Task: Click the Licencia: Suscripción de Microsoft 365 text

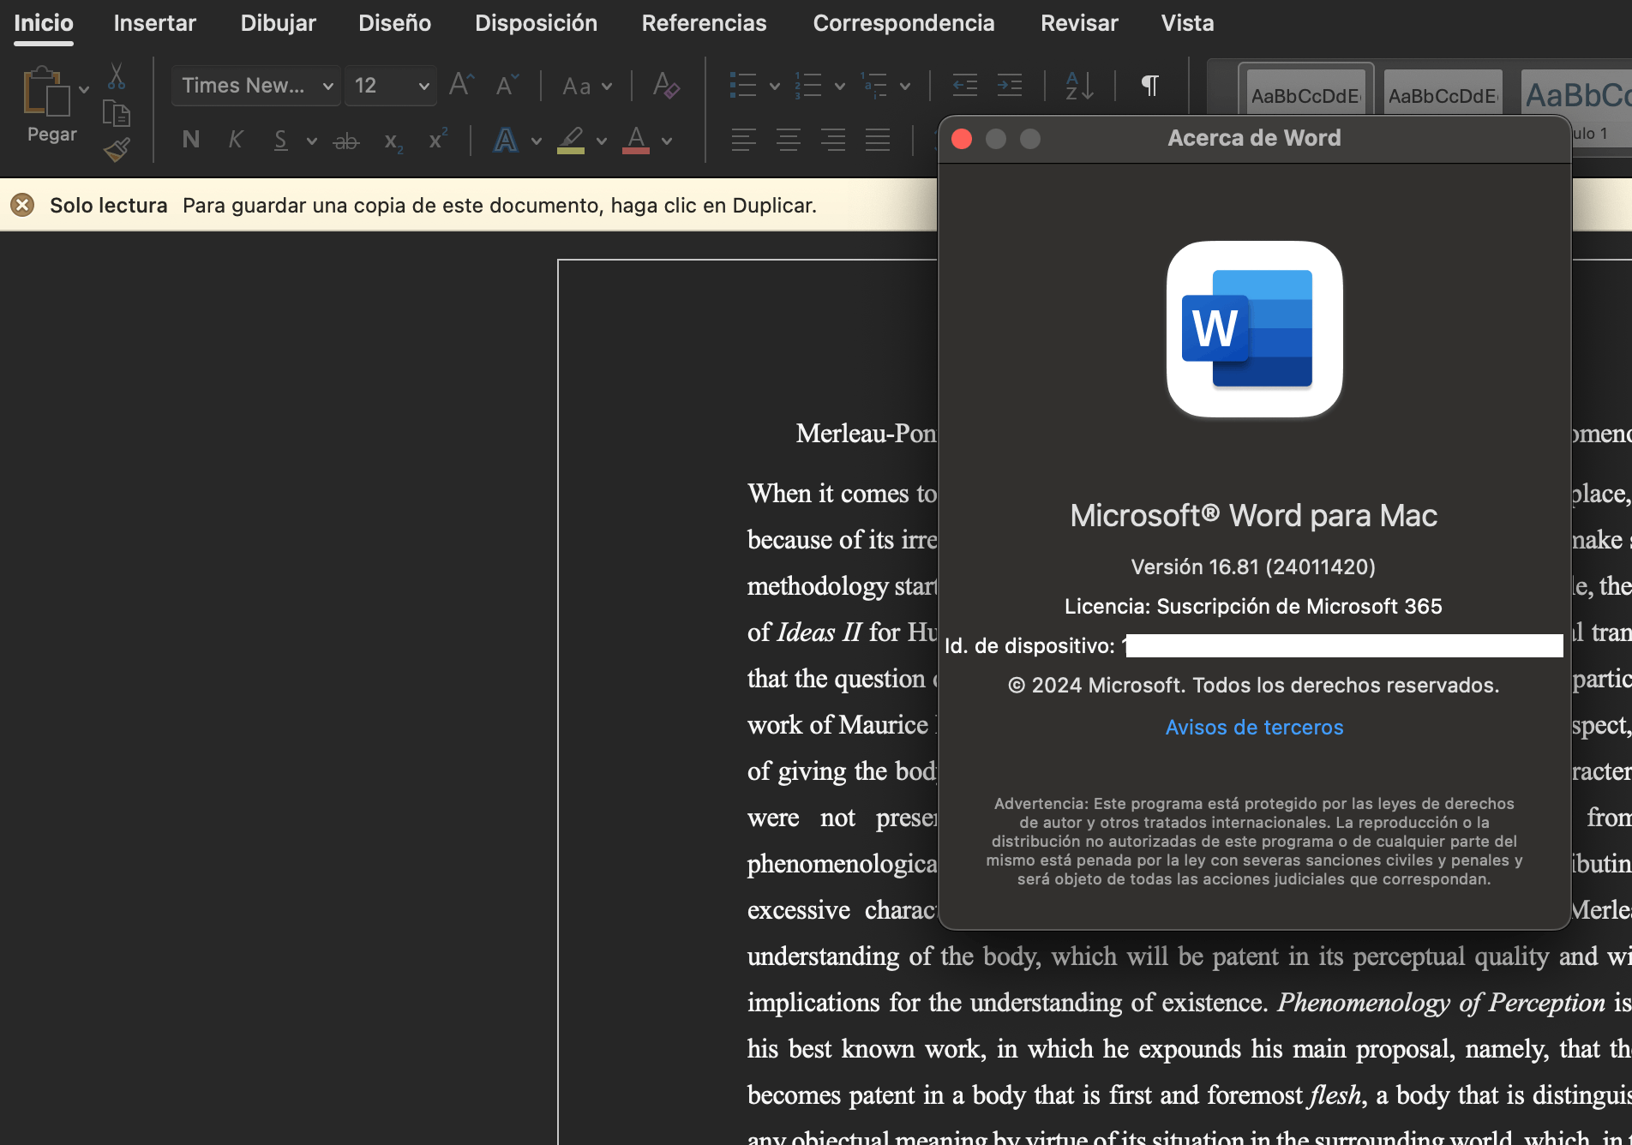Action: click(1253, 607)
